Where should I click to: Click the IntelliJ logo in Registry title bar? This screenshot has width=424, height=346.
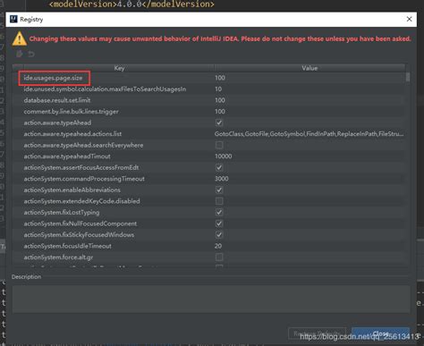(x=13, y=19)
